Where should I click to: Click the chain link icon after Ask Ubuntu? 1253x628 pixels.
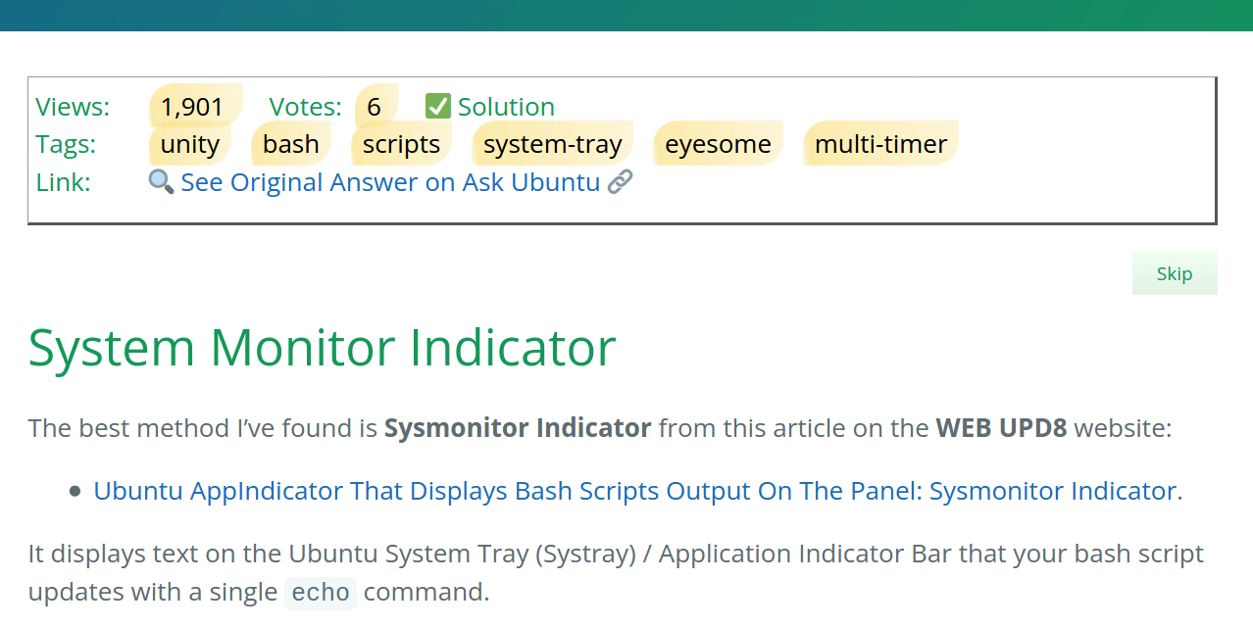pyautogui.click(x=620, y=182)
